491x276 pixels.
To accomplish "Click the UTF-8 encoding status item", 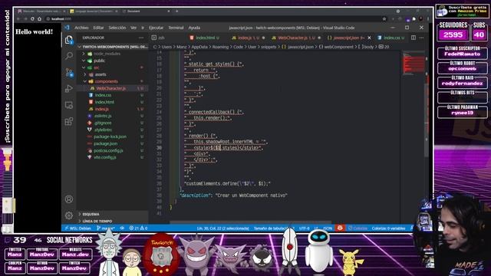I will (x=304, y=228).
